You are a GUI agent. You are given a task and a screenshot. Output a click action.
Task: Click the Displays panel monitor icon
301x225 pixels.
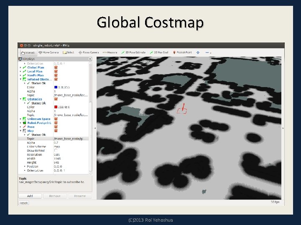click(20, 59)
